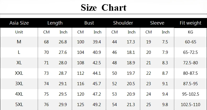
Task: Select fit weight 102.5-110 cell
Action: coord(190,105)
